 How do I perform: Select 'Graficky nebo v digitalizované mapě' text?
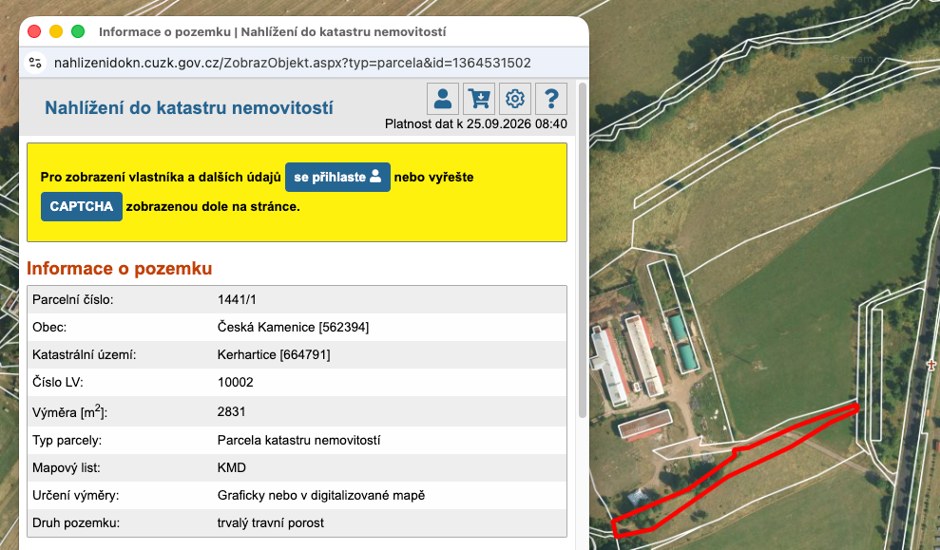[x=321, y=496]
